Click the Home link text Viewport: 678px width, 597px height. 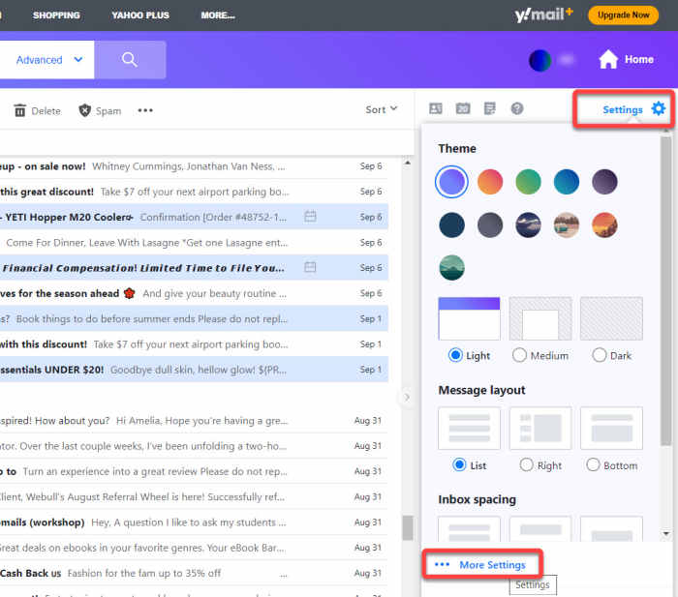coord(638,59)
